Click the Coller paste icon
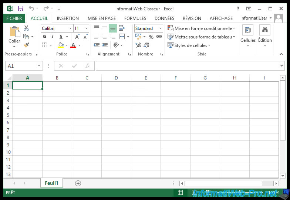Screen dimensions: 290x200 tap(15, 32)
